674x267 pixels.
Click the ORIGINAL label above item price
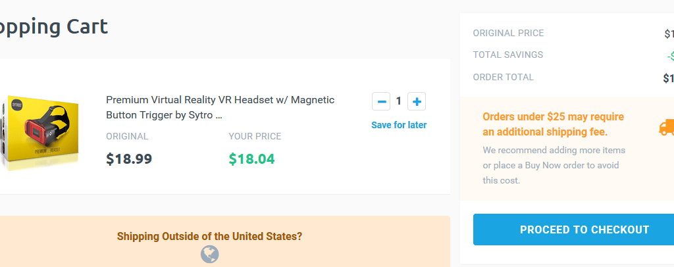pos(127,136)
